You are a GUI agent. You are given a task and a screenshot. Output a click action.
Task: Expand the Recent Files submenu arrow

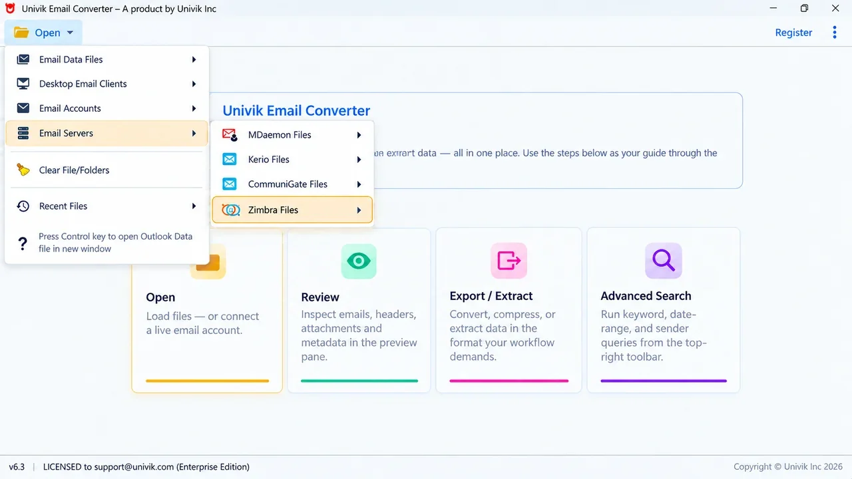tap(194, 206)
